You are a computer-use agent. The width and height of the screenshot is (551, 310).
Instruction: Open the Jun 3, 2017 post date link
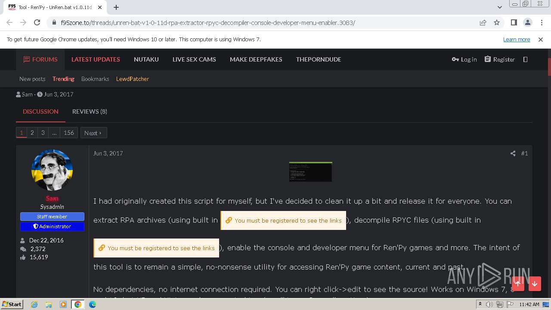(x=108, y=153)
